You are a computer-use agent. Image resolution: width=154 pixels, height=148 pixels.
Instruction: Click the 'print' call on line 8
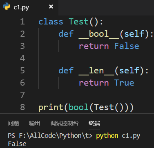click(51, 108)
